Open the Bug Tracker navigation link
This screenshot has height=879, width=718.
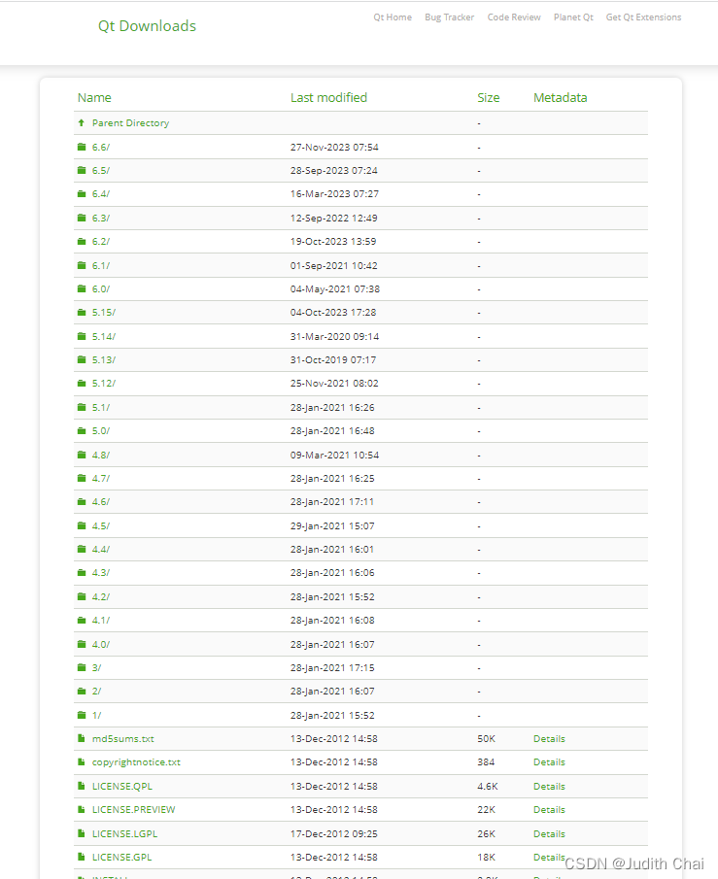click(x=449, y=17)
